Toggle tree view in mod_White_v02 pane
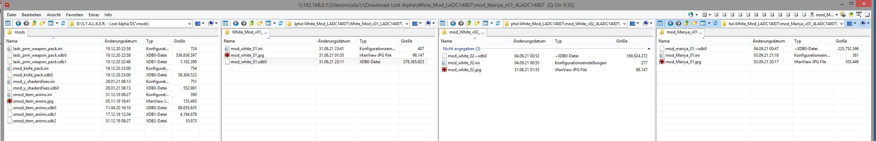876x141 pixels. (x=442, y=23)
